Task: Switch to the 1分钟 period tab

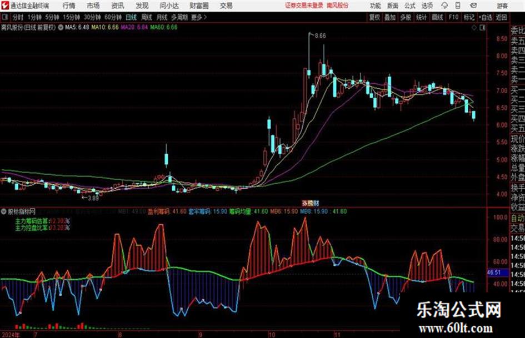Action: pyautogui.click(x=34, y=17)
